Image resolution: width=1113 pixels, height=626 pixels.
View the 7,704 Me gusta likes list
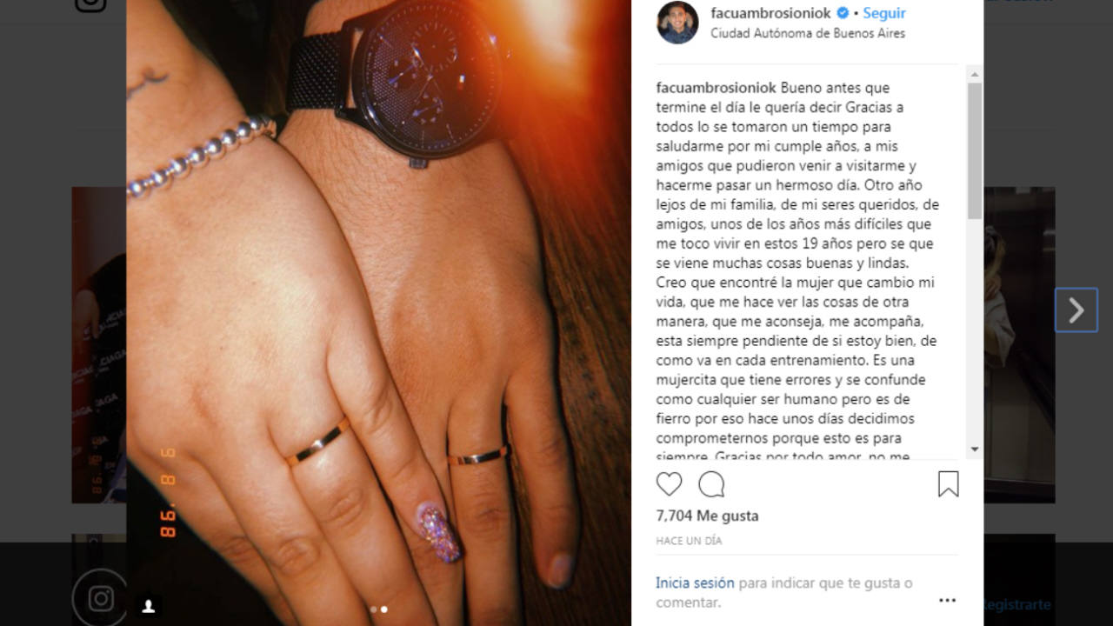click(x=707, y=516)
